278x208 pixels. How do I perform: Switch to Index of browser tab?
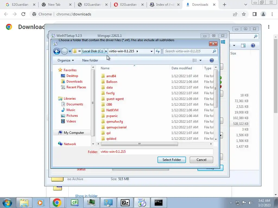pyautogui.click(x=165, y=5)
